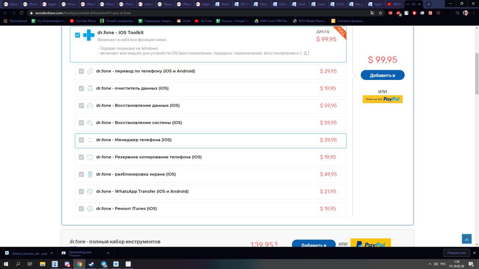Image resolution: width=479 pixels, height=269 pixels.
Task: Uncheck the dr.fone iOS Toolkit checkbox
Action: click(77, 35)
